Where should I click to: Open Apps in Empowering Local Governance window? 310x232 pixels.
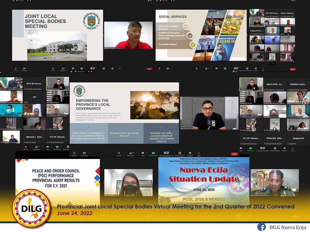(199, 154)
